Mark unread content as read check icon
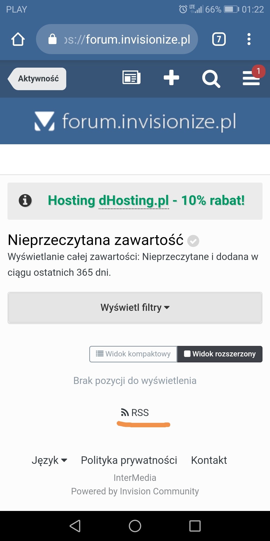This screenshot has height=541, width=270. 193,241
